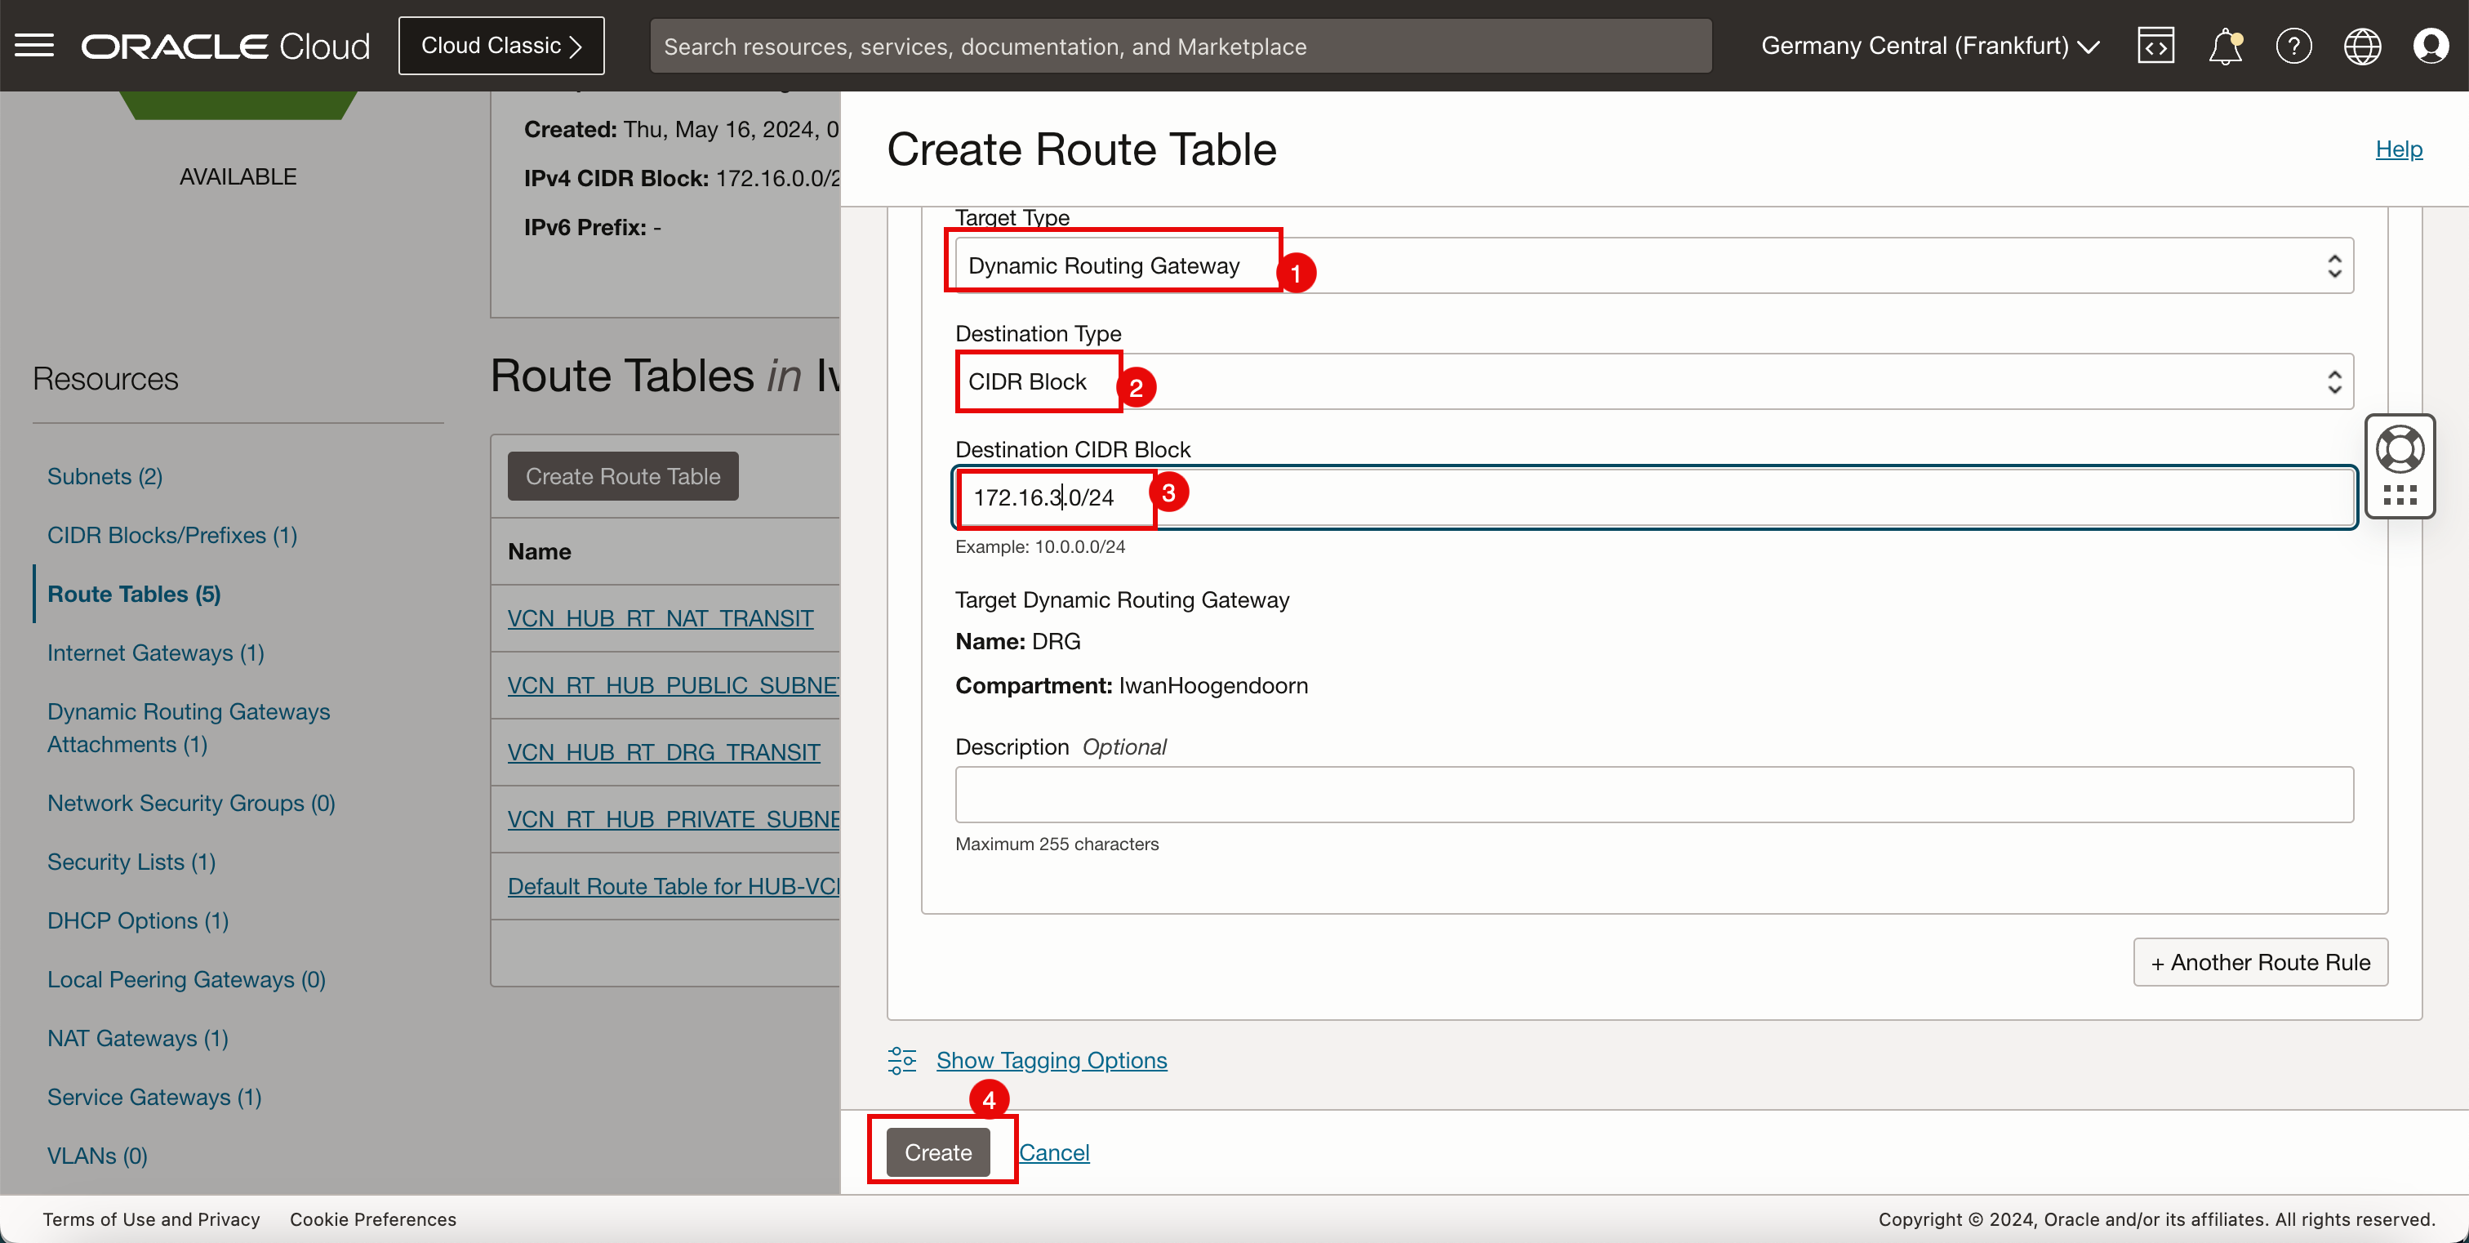This screenshot has width=2469, height=1243.
Task: Click the help question mark icon
Action: tap(2293, 44)
